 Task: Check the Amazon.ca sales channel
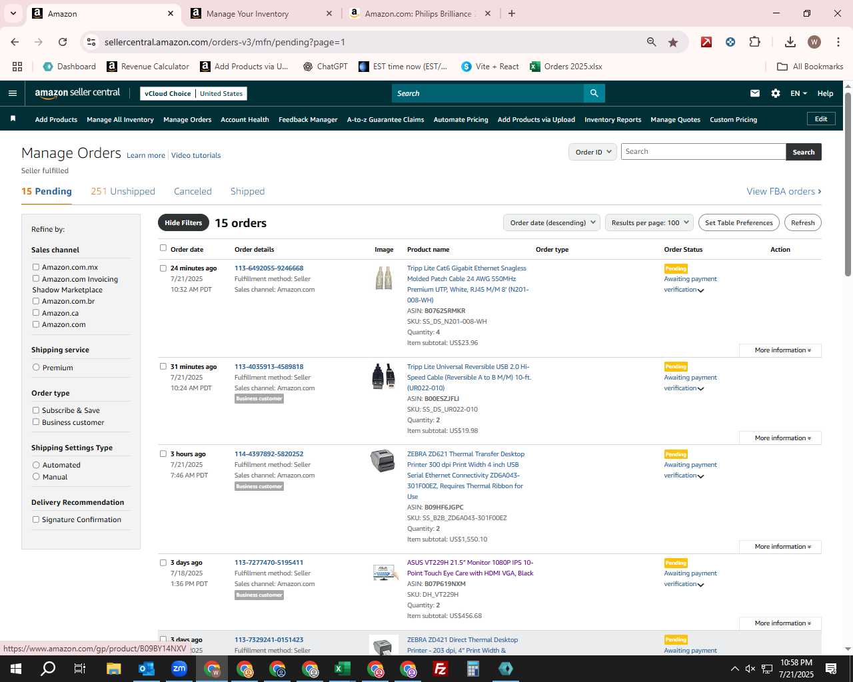coord(36,312)
